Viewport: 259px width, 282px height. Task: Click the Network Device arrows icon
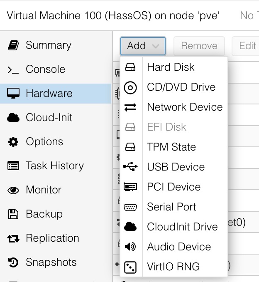click(130, 107)
